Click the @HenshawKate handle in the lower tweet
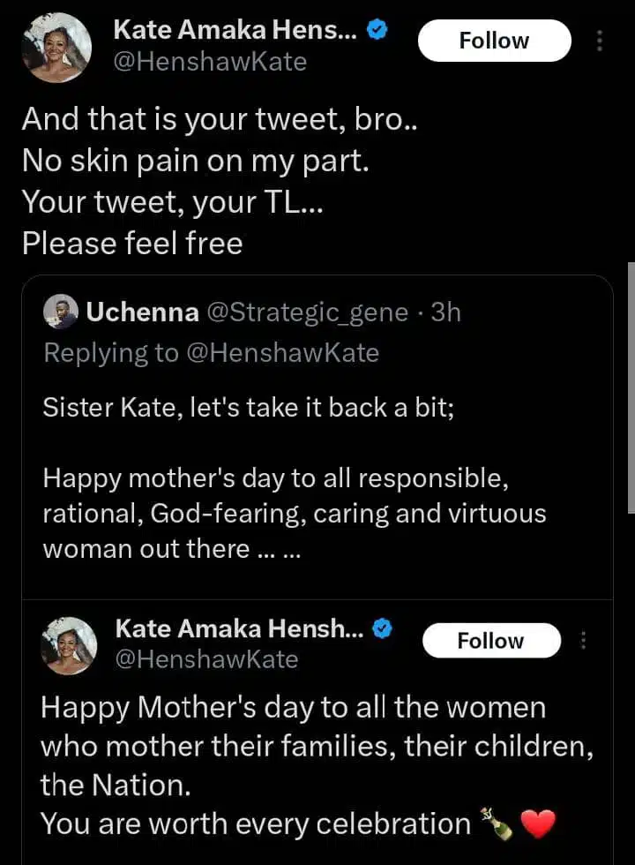Image resolution: width=635 pixels, height=865 pixels. tap(207, 658)
